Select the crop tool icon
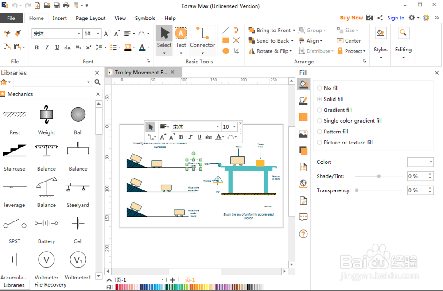This screenshot has height=291, width=443. pyautogui.click(x=236, y=51)
